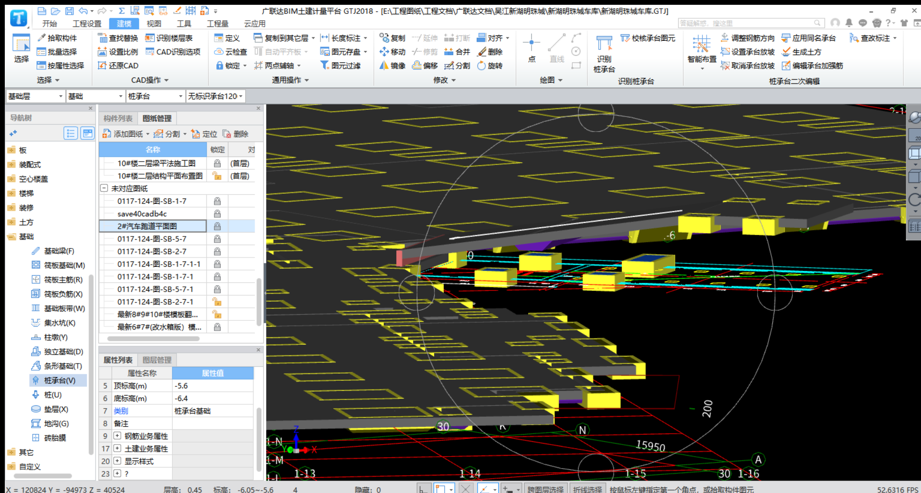
Task: Click 查改标注 button
Action: click(x=873, y=38)
